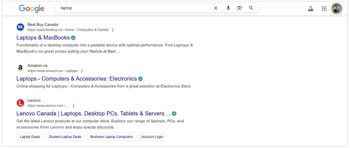This screenshot has width=350, height=148.
Task: Open the Google account profile picture
Action: pos(336,9)
